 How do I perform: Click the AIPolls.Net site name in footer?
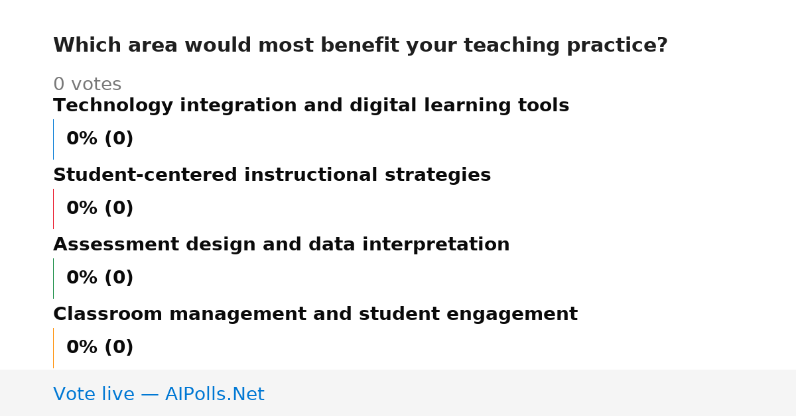[x=214, y=395]
